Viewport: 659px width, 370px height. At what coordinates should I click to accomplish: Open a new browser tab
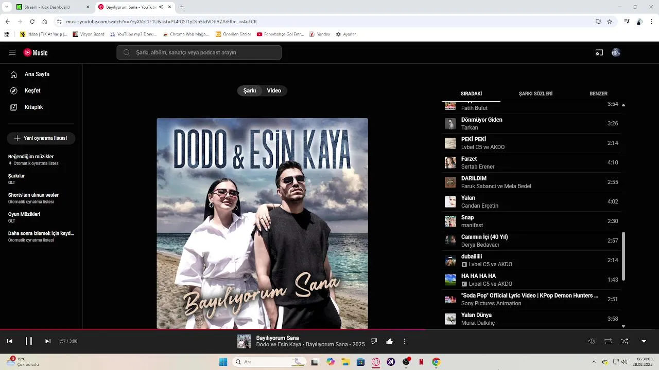(x=182, y=7)
